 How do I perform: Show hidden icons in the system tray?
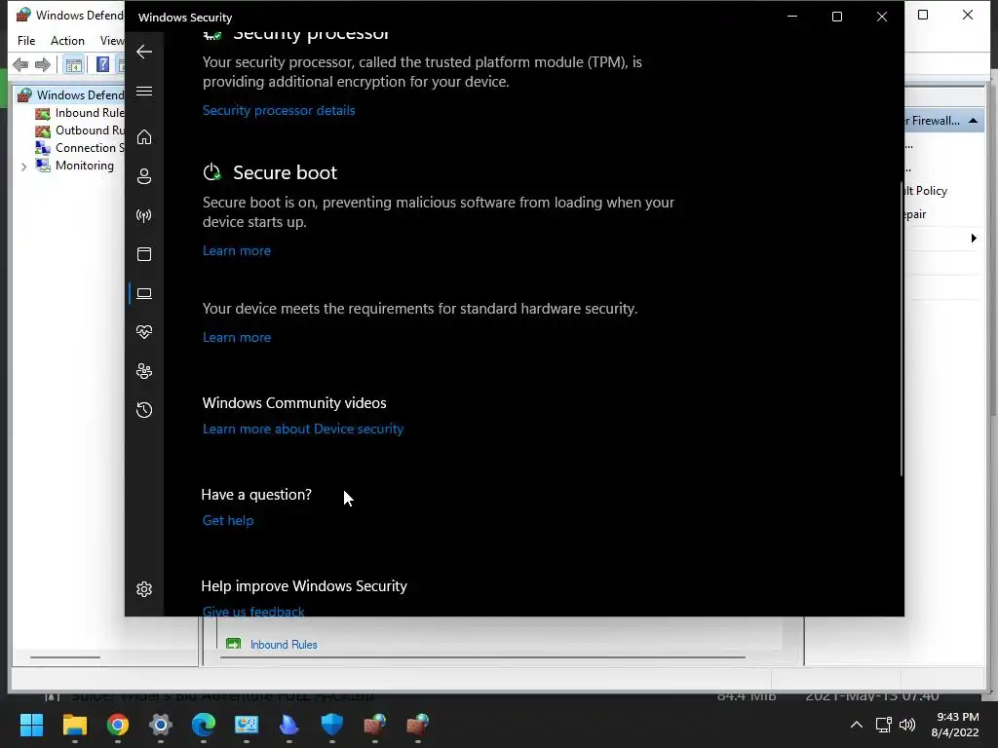tap(857, 725)
